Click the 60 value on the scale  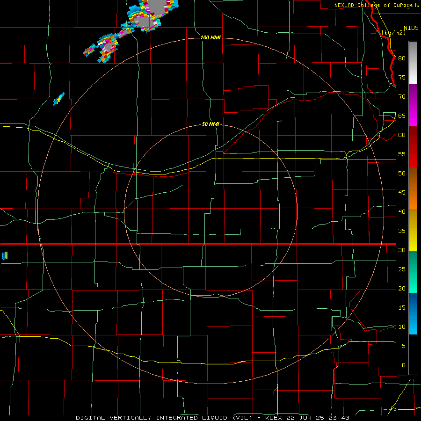(402, 135)
